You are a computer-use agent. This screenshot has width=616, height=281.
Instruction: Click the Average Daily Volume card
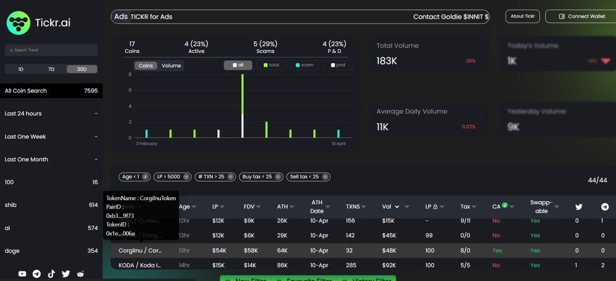click(x=428, y=120)
